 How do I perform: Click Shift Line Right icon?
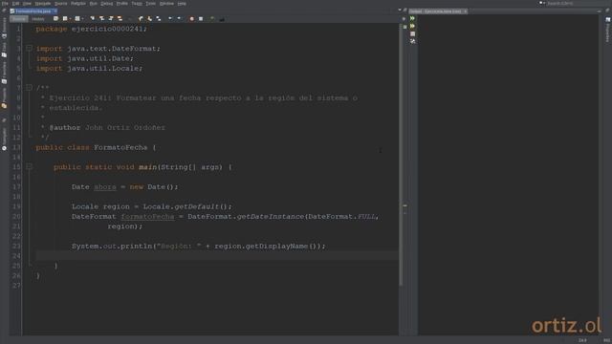[179, 18]
